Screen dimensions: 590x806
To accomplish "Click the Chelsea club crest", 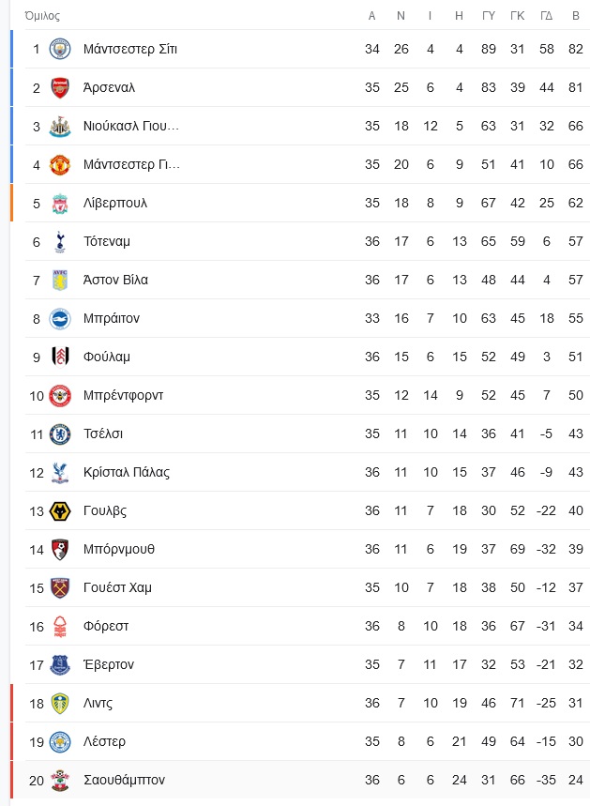I will point(60,433).
